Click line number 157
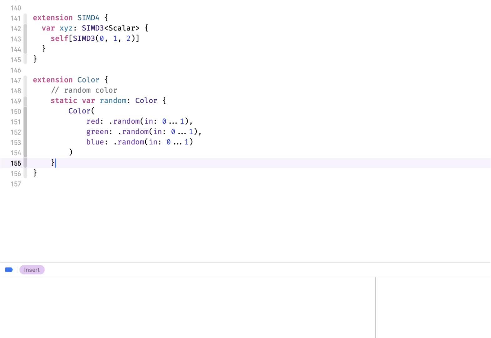 tap(16, 184)
